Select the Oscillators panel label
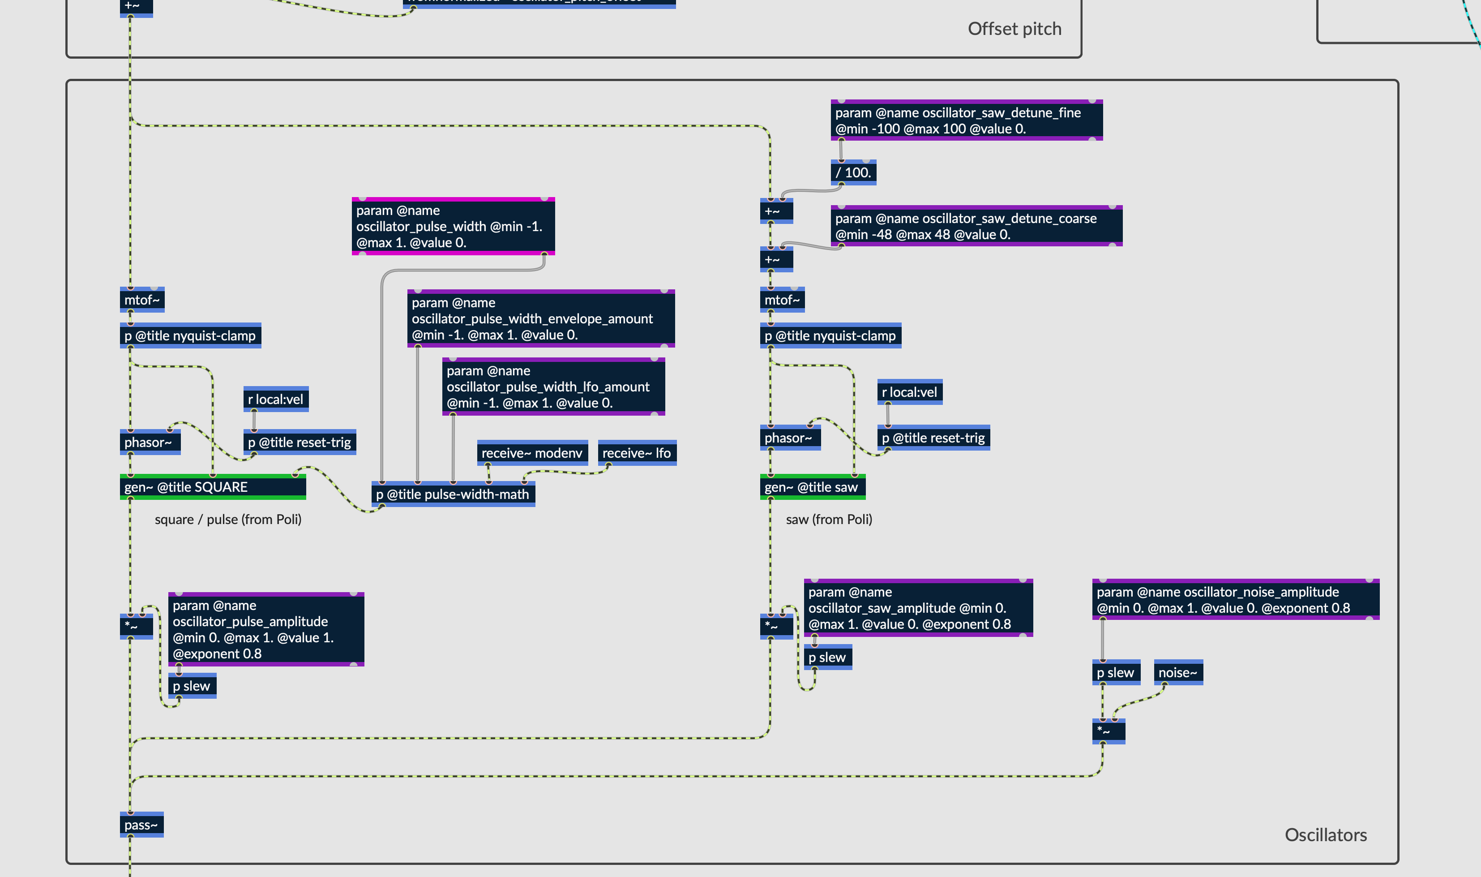Viewport: 1481px width, 877px height. pyautogui.click(x=1325, y=834)
